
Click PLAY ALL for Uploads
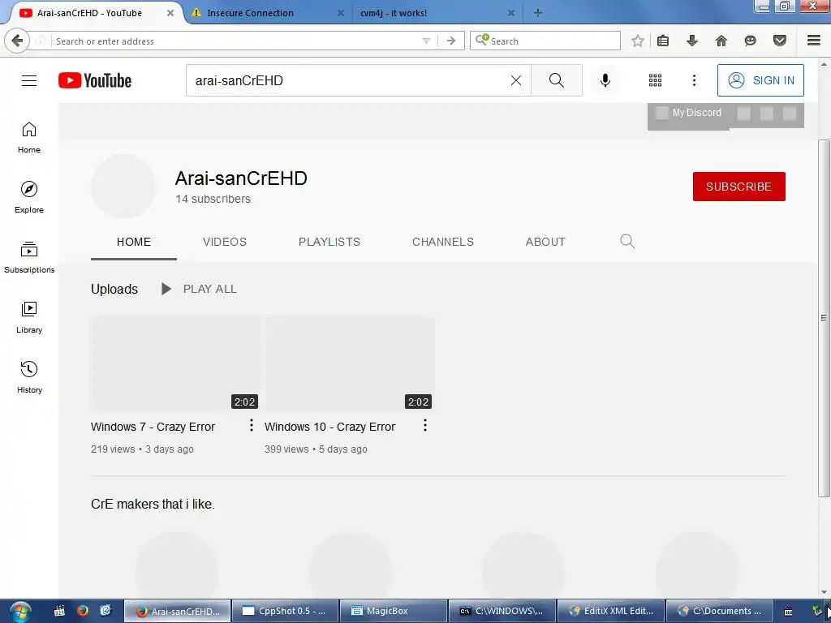point(200,290)
